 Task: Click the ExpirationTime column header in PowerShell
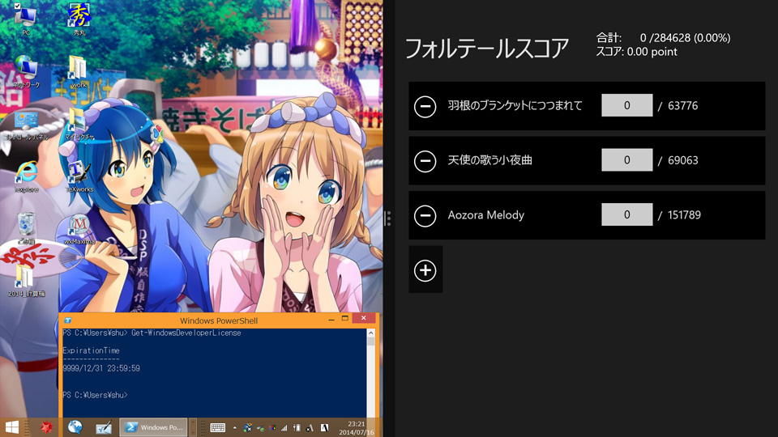click(91, 350)
